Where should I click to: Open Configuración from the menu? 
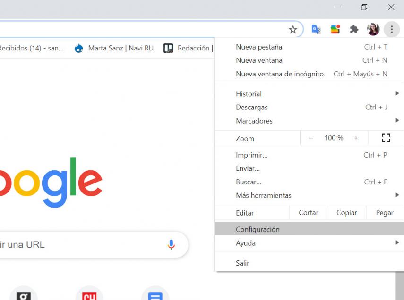click(309, 229)
